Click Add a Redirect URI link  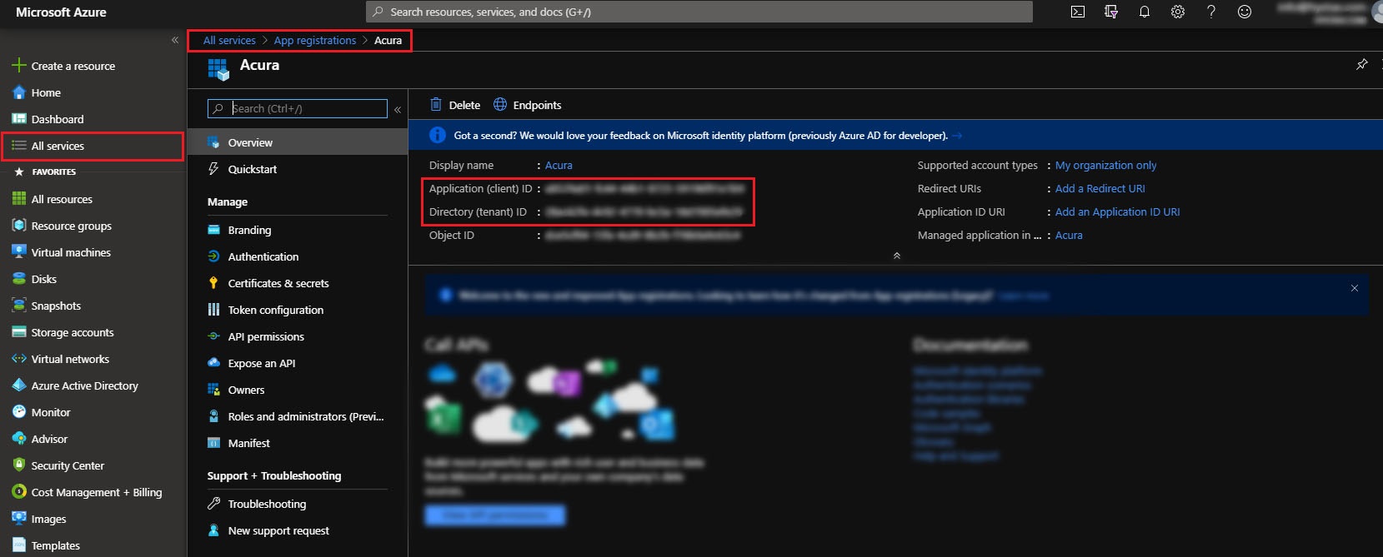[x=1100, y=188]
